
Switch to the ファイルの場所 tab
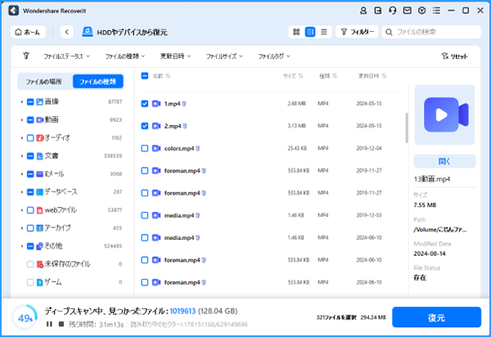tap(44, 81)
